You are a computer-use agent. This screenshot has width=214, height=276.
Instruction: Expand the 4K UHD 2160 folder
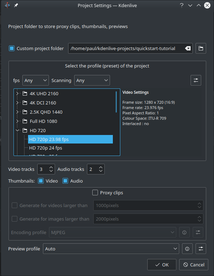(17, 93)
